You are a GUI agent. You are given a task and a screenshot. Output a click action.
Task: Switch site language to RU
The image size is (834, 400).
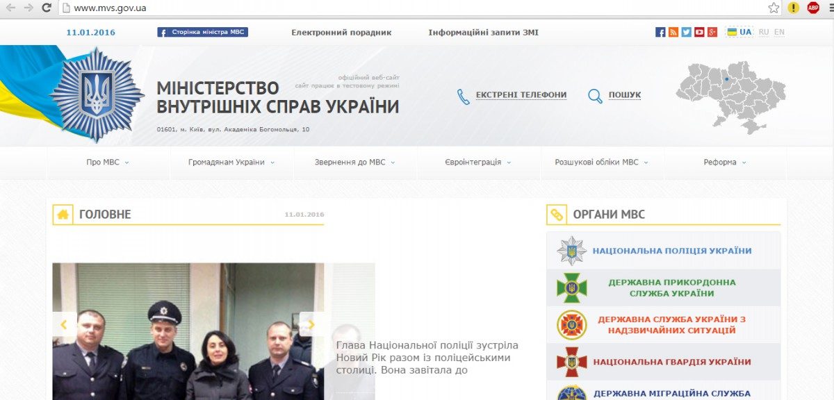coord(764,32)
